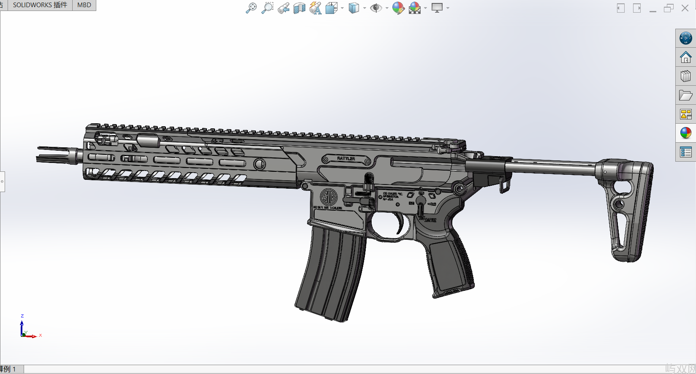Open the Custom Properties task pane
The image size is (696, 374).
tap(685, 152)
